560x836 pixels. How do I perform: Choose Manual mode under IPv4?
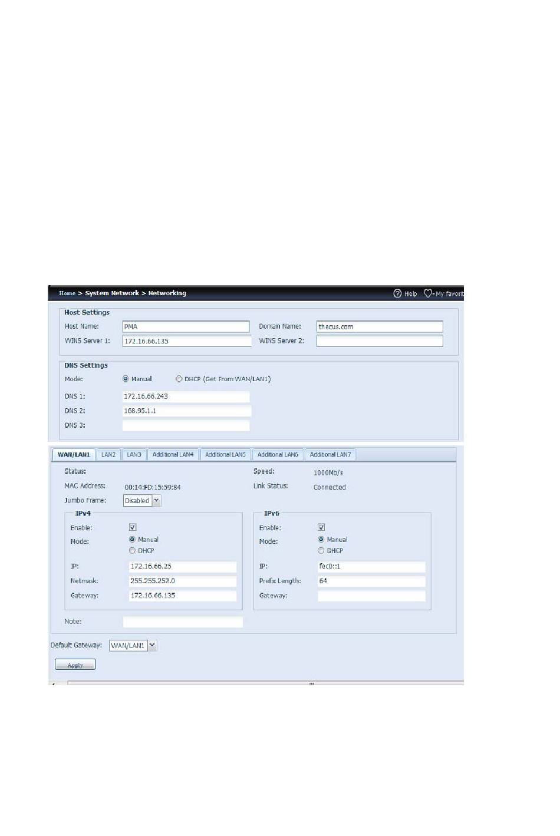[132, 539]
